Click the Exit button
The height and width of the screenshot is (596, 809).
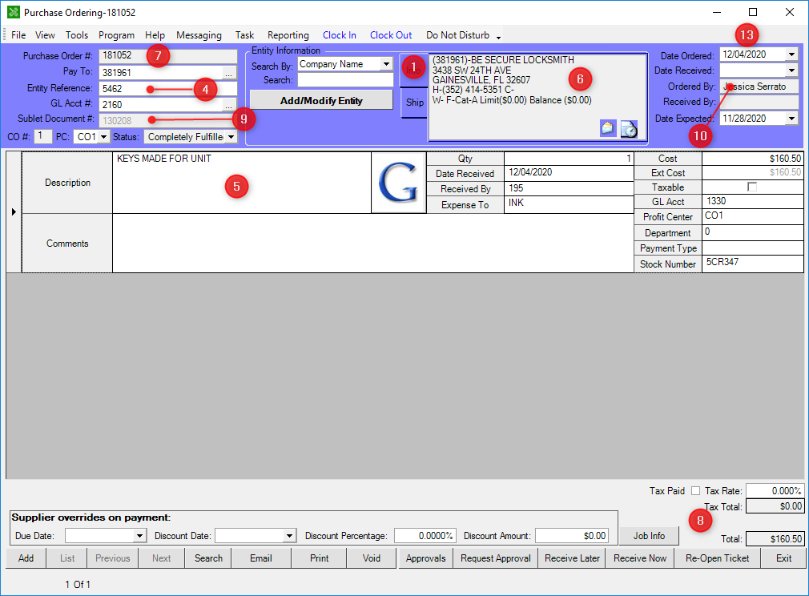[783, 558]
